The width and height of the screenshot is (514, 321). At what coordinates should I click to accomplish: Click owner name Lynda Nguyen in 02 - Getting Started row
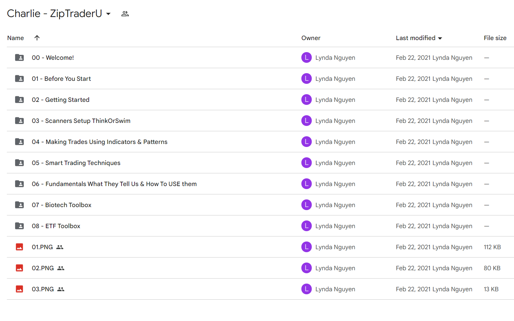tap(335, 100)
